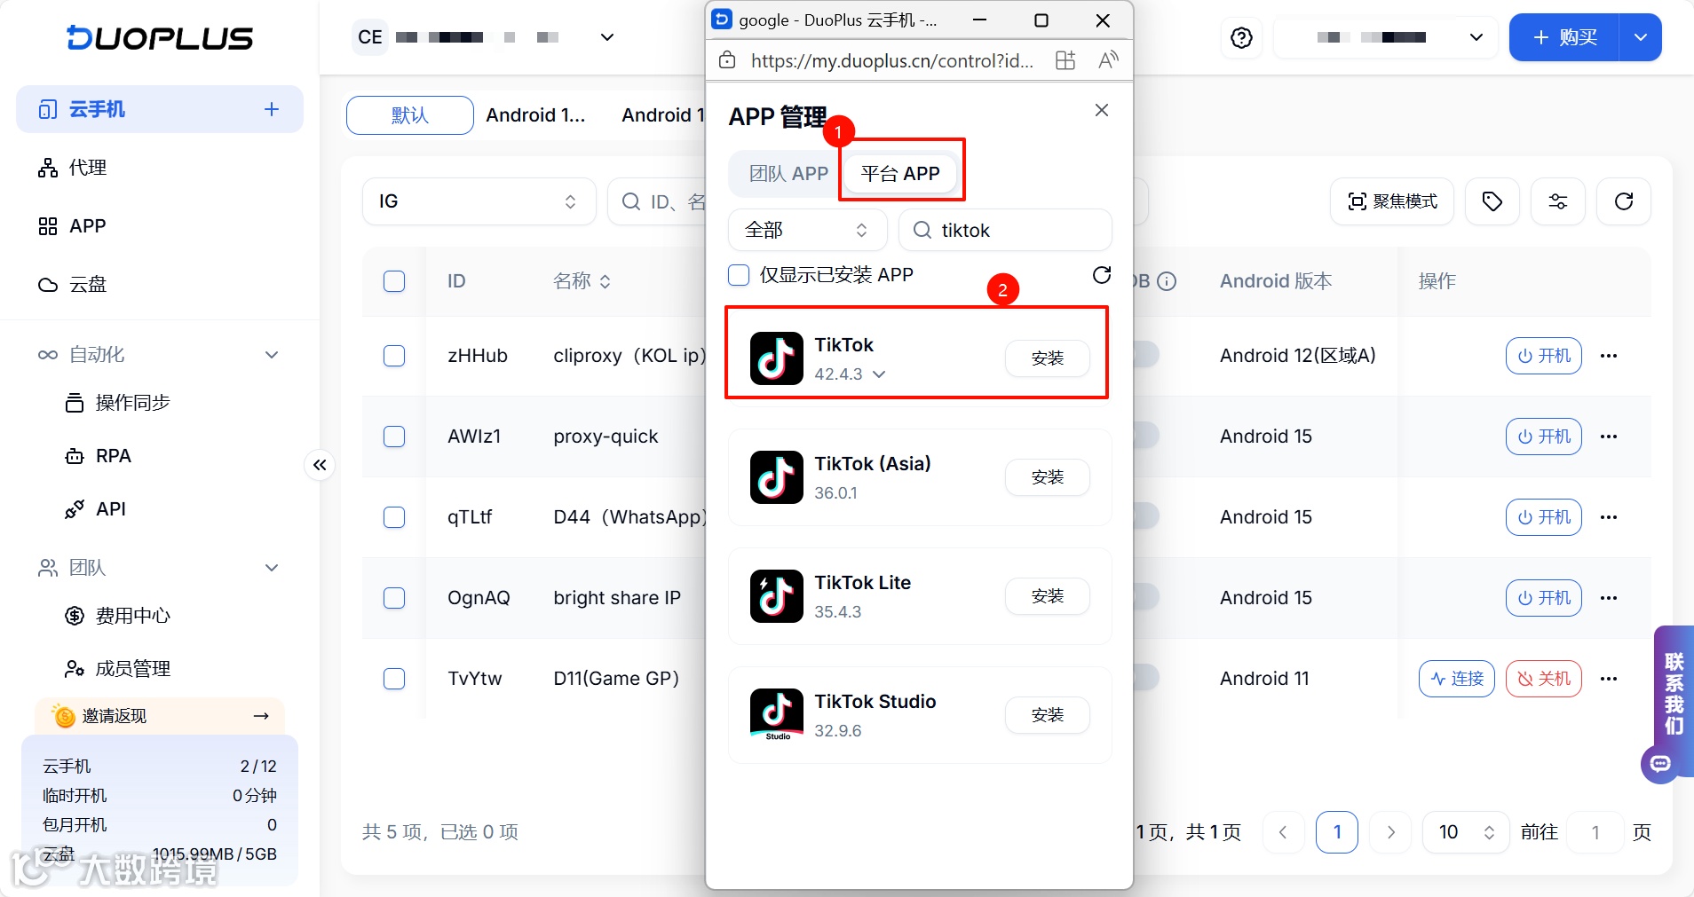The height and width of the screenshot is (897, 1694).
Task: Click the TikTok app icon
Action: pos(777,358)
